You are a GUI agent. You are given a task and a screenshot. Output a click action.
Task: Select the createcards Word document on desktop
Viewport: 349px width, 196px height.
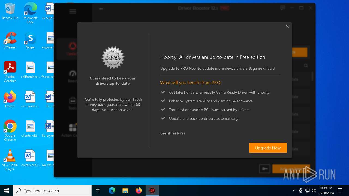(30, 158)
